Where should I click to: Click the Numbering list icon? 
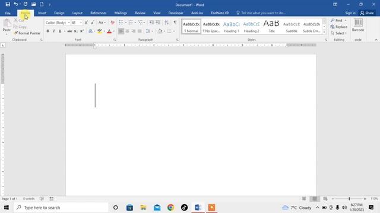[131, 22]
